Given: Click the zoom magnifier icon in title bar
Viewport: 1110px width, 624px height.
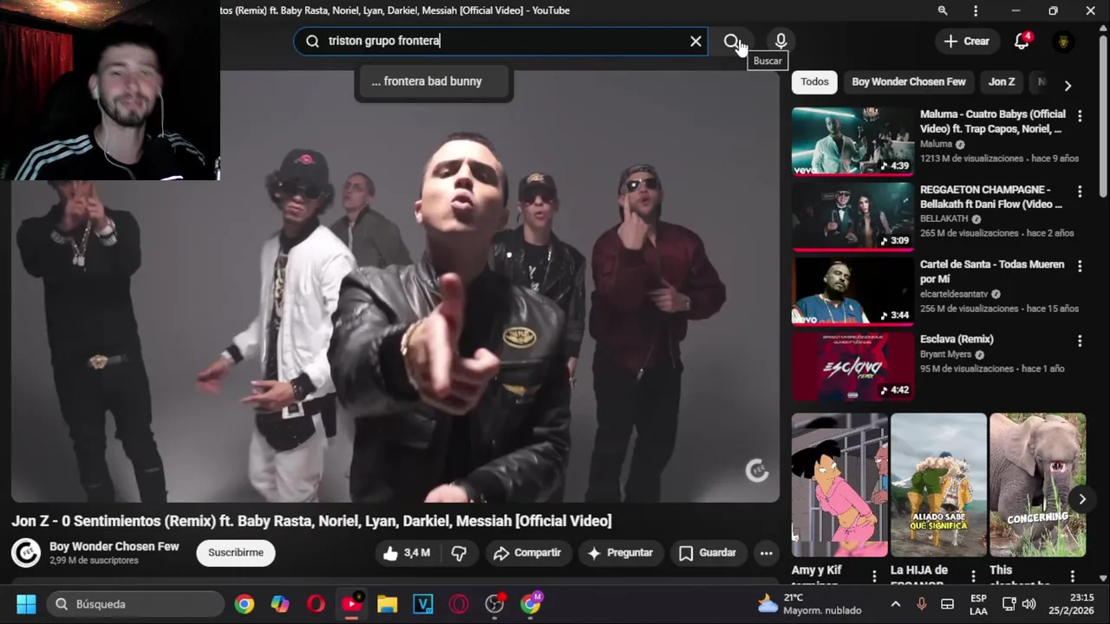Looking at the screenshot, I should point(943,10).
